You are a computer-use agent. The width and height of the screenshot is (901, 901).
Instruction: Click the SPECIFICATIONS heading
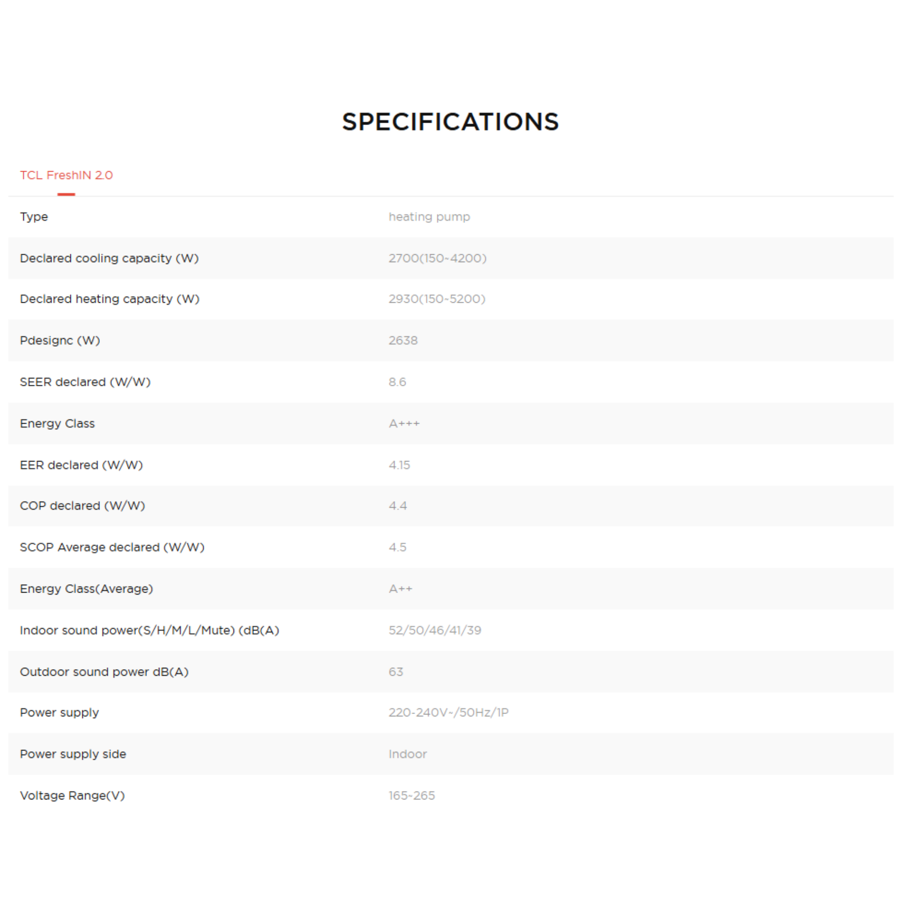tap(450, 122)
